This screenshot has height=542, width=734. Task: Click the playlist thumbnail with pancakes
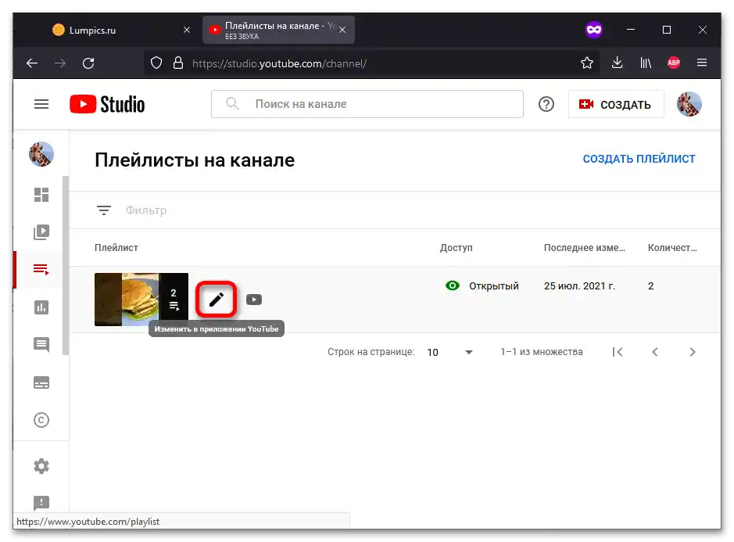(141, 300)
